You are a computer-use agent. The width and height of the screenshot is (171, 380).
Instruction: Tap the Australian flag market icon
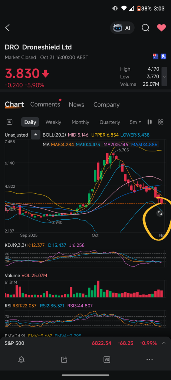(x=155, y=56)
